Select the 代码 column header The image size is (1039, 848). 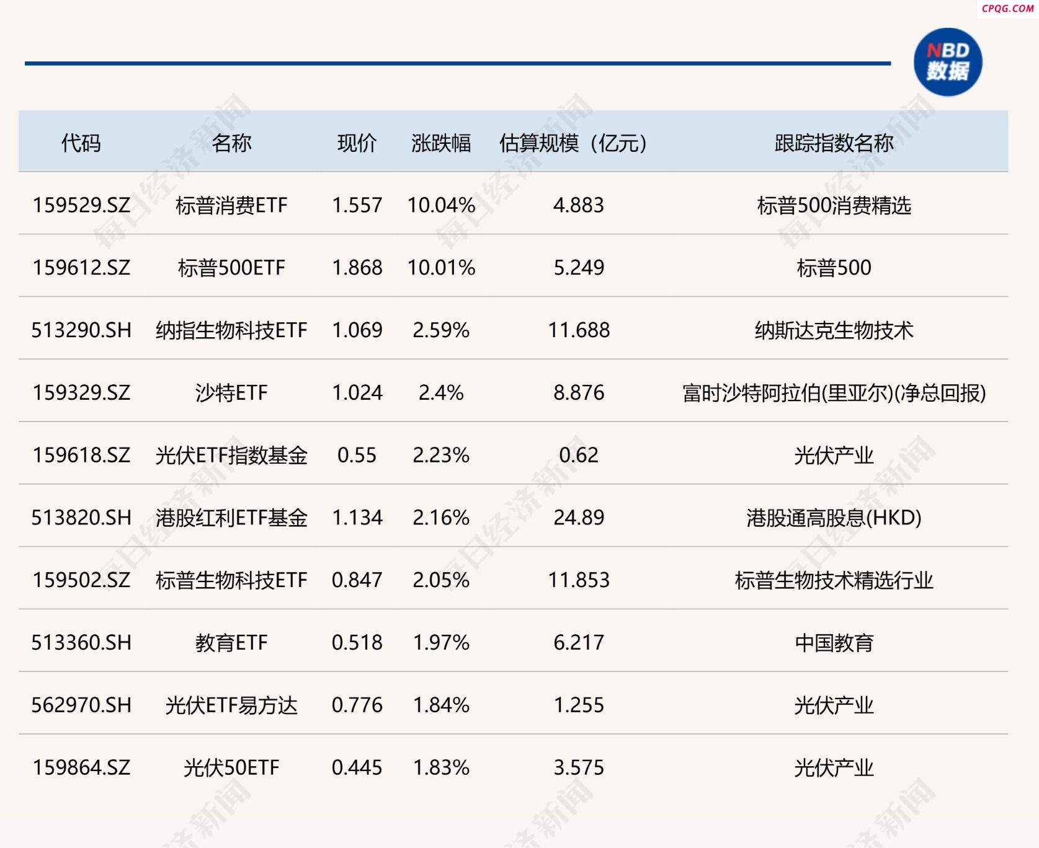(x=81, y=143)
